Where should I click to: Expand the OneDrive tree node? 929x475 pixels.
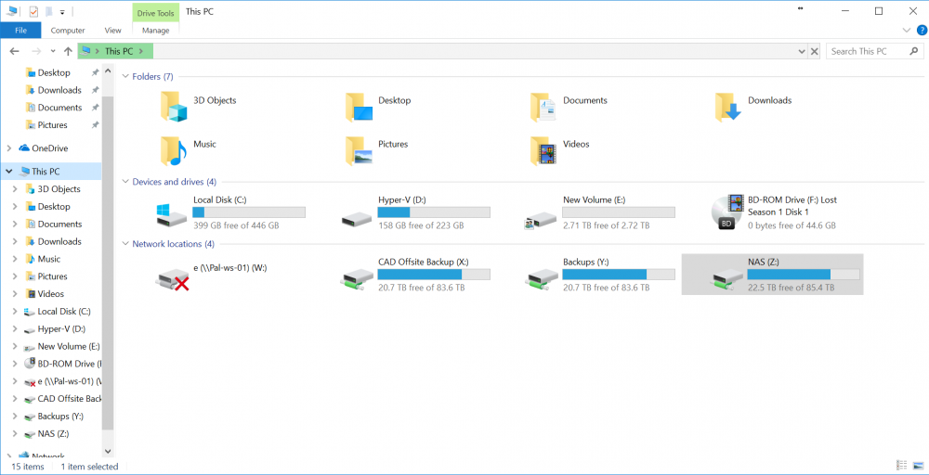click(x=9, y=148)
